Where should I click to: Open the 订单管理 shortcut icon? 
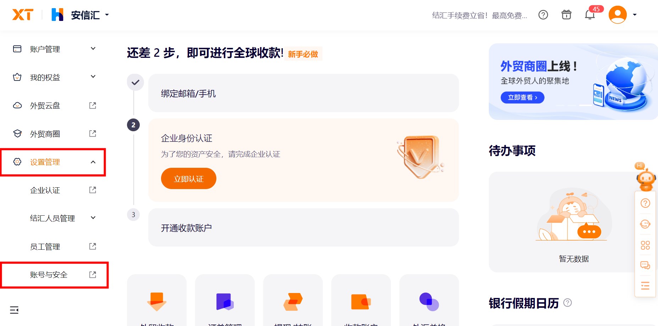225,302
